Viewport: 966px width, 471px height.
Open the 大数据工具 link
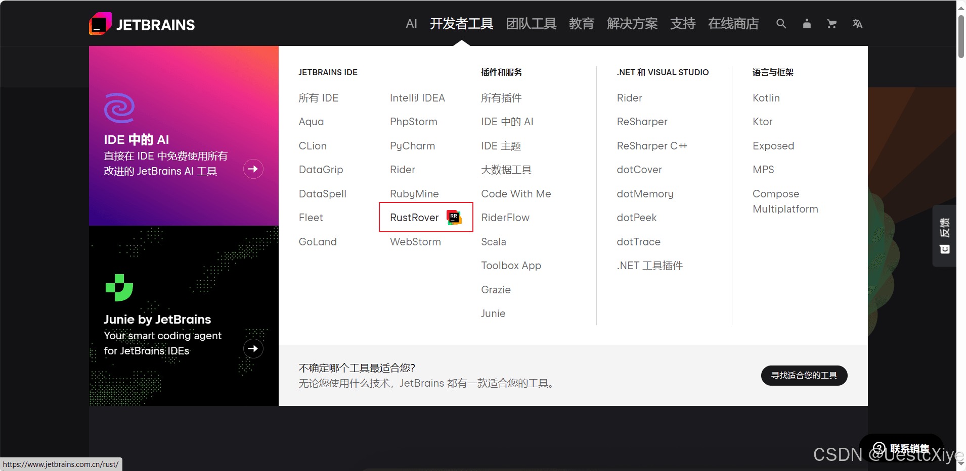pos(506,170)
